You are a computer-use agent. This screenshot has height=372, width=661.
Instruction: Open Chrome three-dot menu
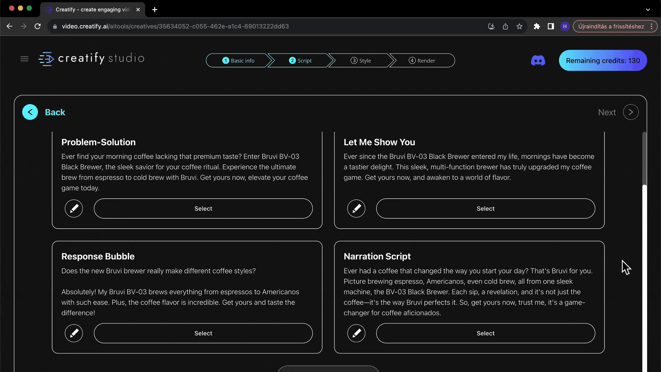pos(652,26)
